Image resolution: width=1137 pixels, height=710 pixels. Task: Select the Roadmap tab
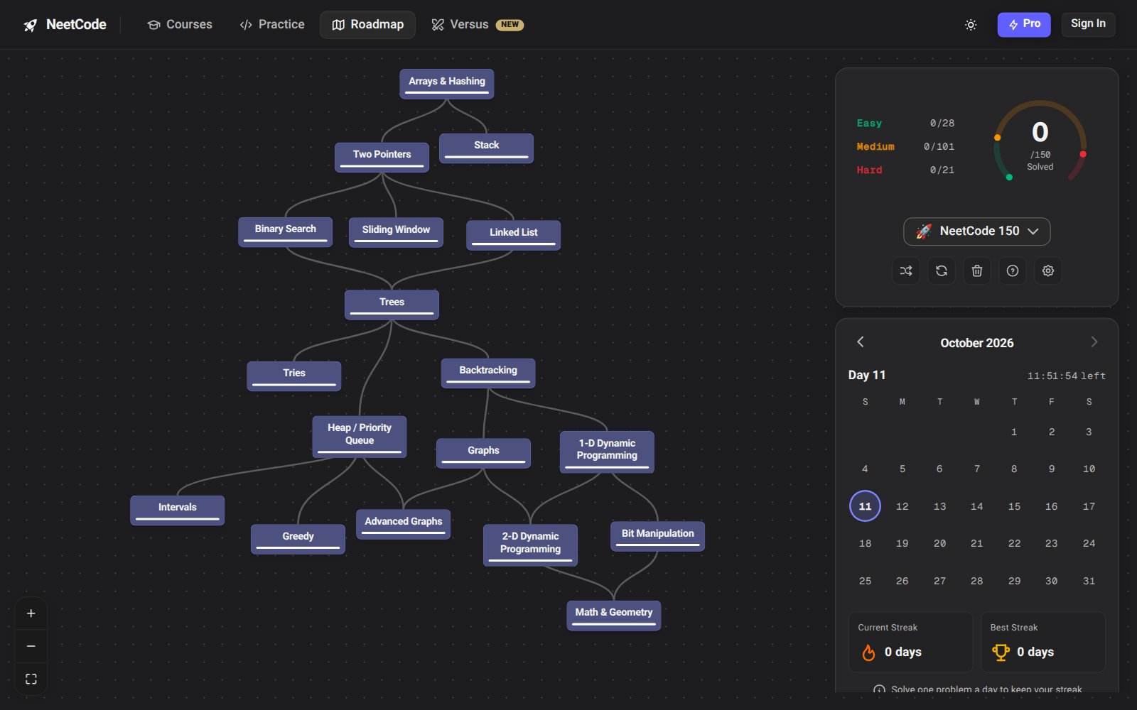368,25
